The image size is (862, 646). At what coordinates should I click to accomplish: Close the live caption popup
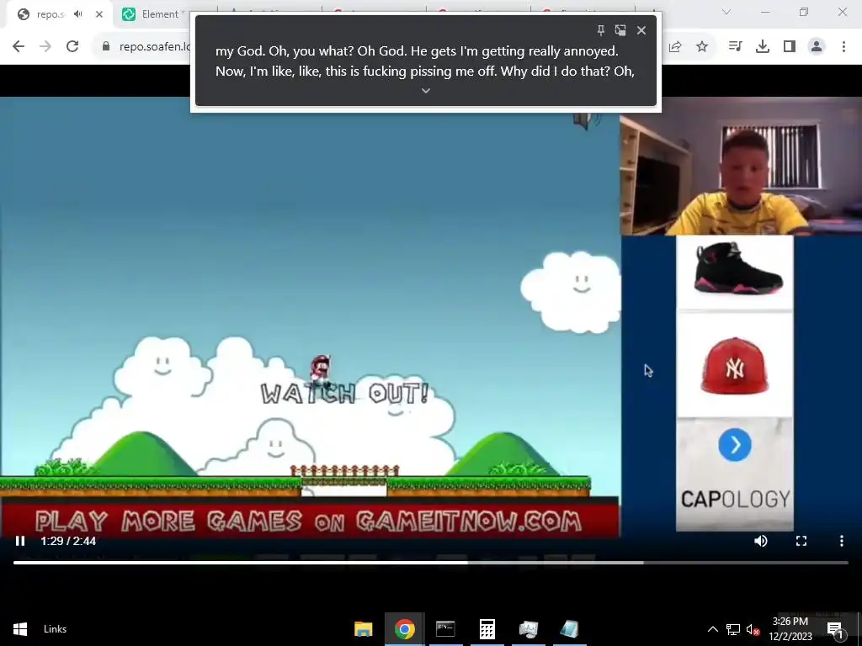point(641,30)
